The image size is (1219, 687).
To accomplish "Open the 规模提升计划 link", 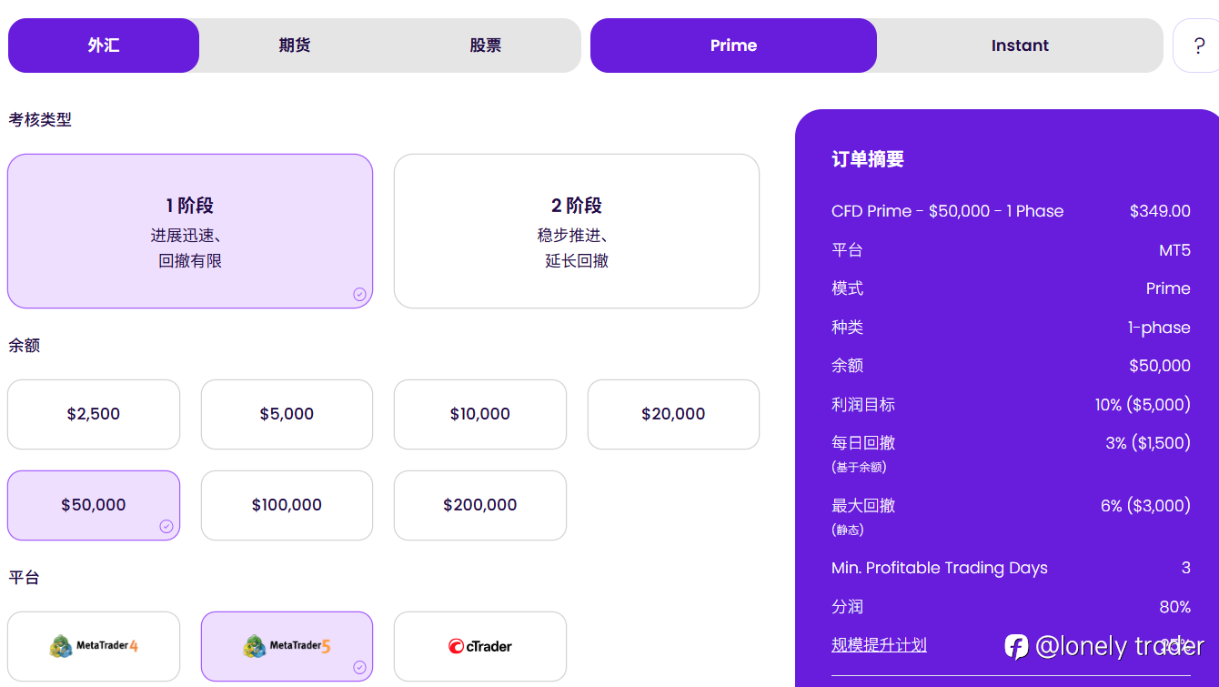I will [879, 645].
